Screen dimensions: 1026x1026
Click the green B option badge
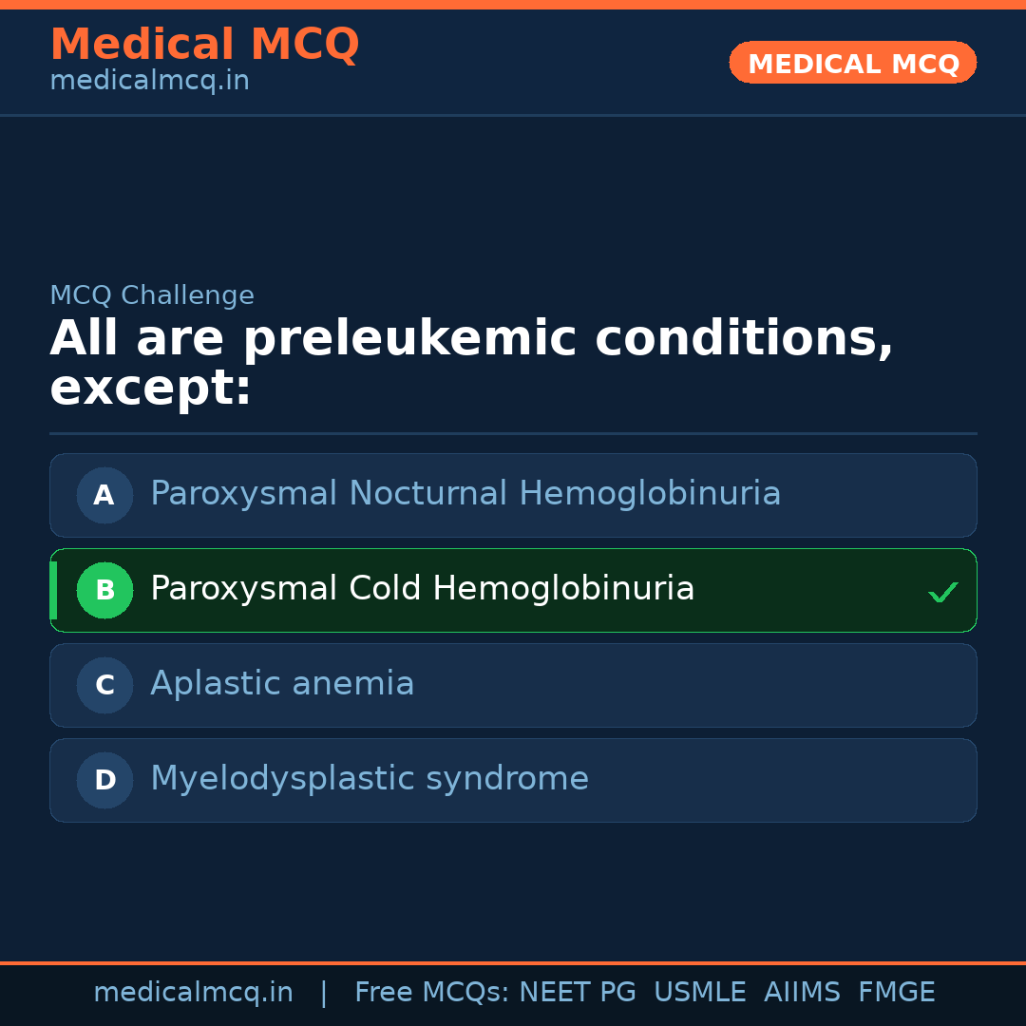tap(104, 590)
